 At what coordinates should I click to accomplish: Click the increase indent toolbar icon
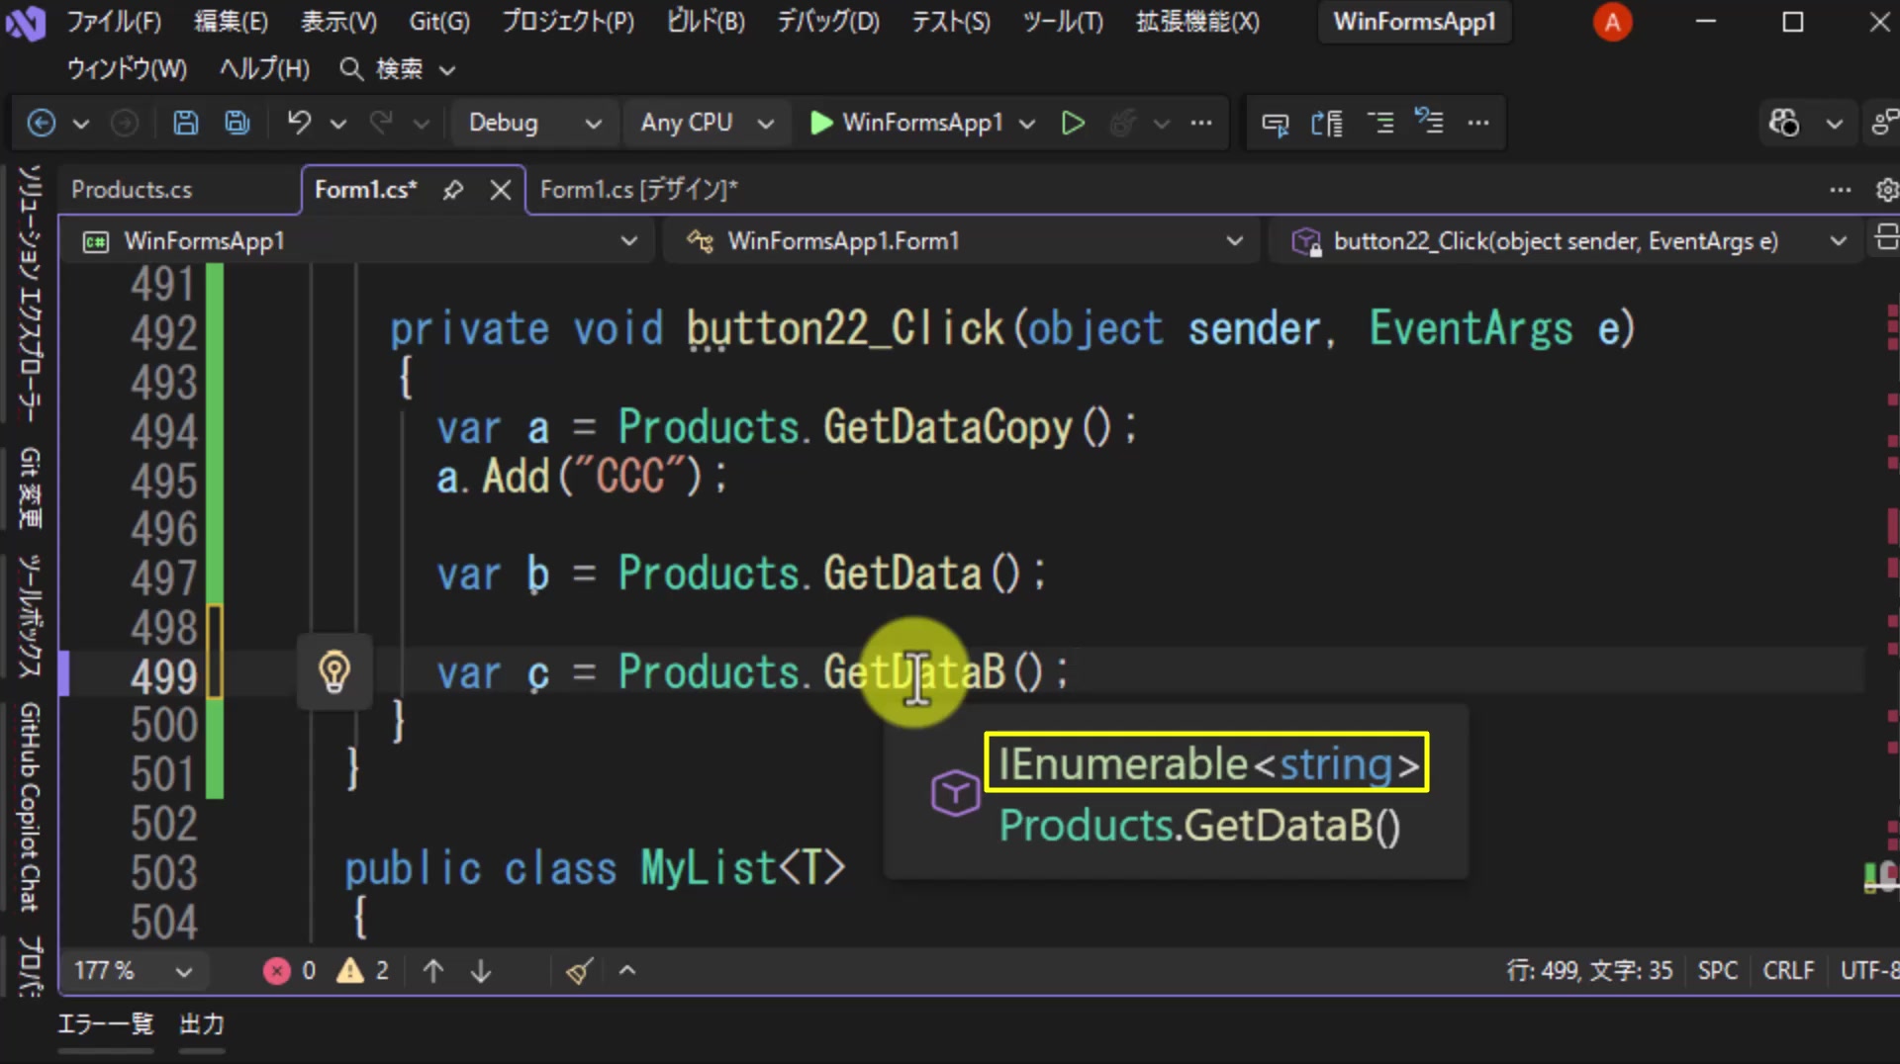coord(1380,123)
